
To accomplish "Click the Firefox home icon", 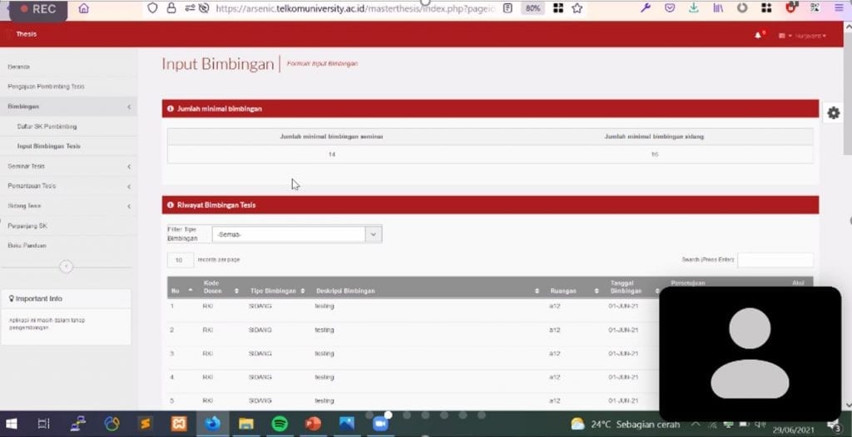I will (x=83, y=8).
